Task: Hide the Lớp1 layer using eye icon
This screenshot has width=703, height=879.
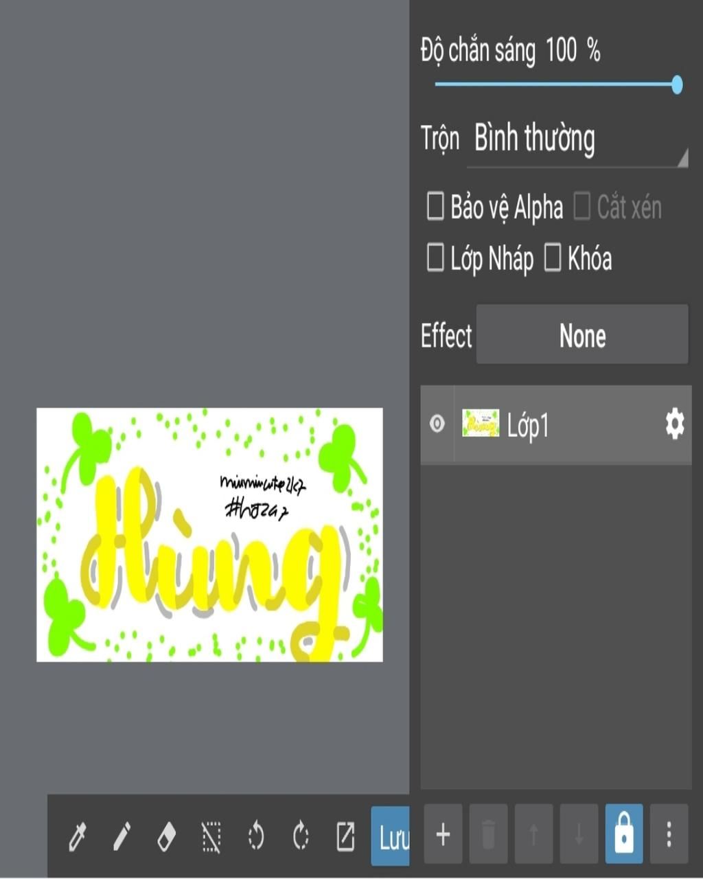Action: point(437,424)
